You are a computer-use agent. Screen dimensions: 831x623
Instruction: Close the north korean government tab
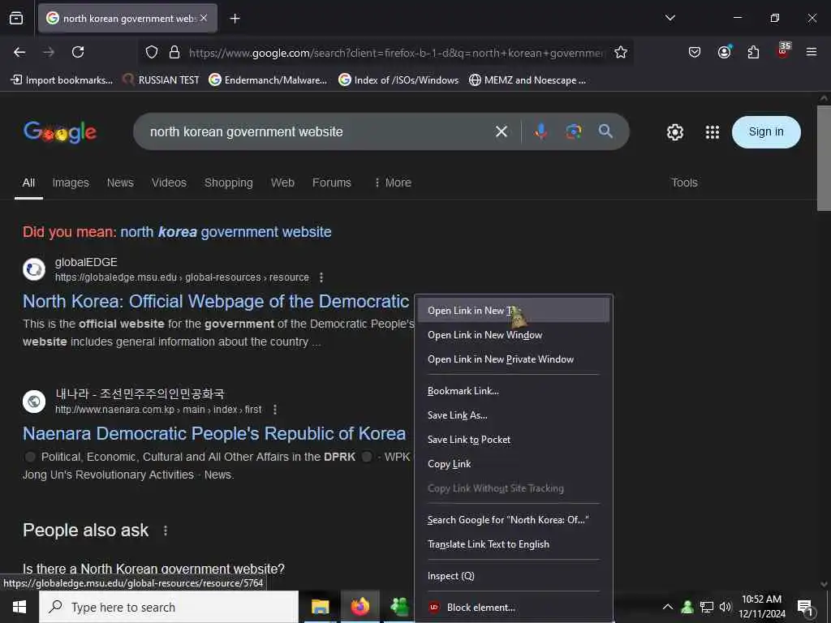coord(204,18)
